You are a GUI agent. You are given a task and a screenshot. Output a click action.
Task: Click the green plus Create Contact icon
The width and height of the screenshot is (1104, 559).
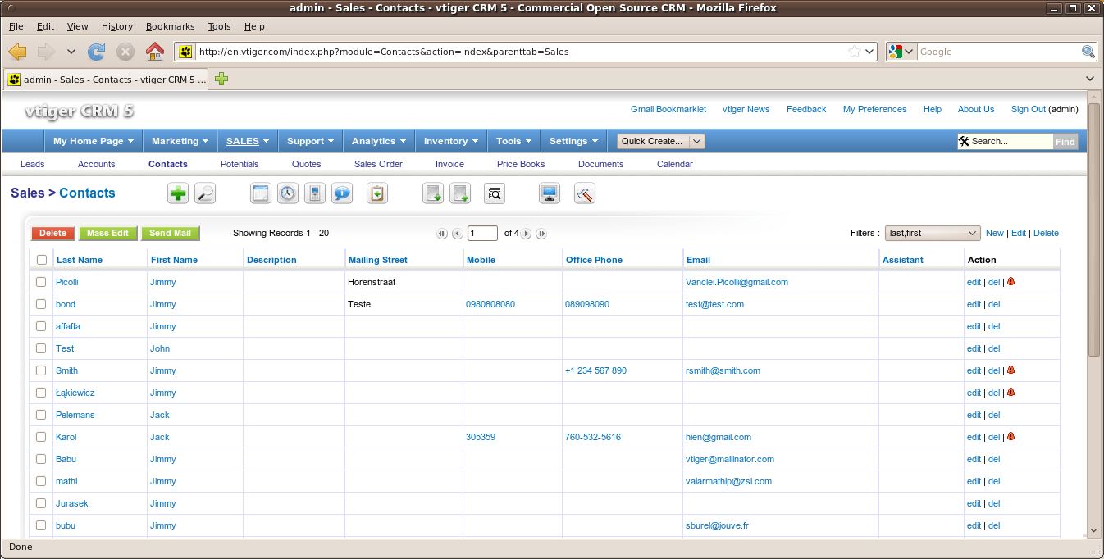178,193
